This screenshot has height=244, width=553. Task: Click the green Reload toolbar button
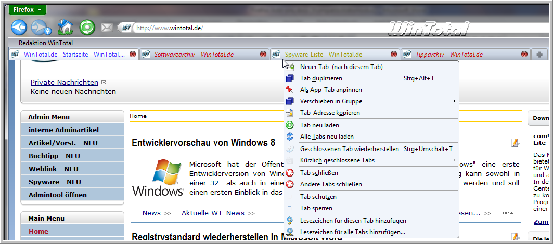pos(87,28)
